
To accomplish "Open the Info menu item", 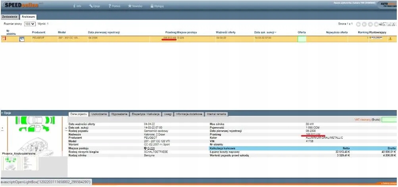I will (77, 6).
